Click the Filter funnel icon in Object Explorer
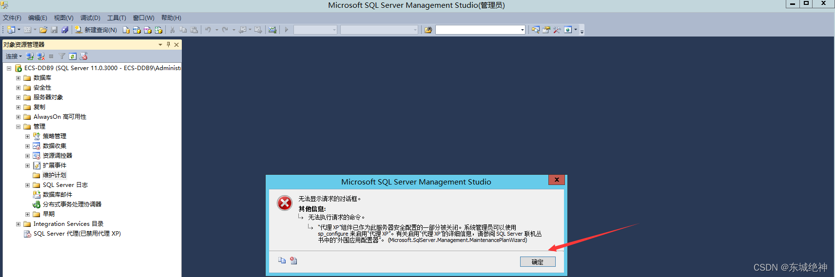This screenshot has height=277, width=835. click(x=62, y=56)
